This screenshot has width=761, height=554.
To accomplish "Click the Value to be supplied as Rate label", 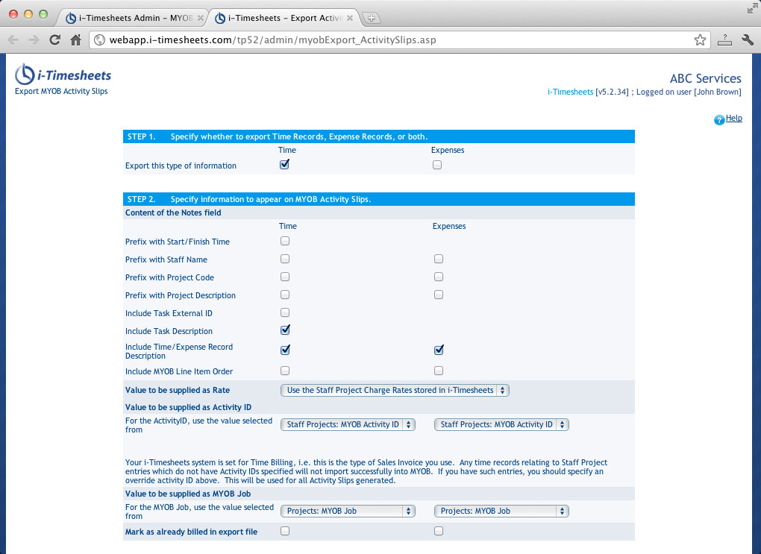I will click(178, 390).
